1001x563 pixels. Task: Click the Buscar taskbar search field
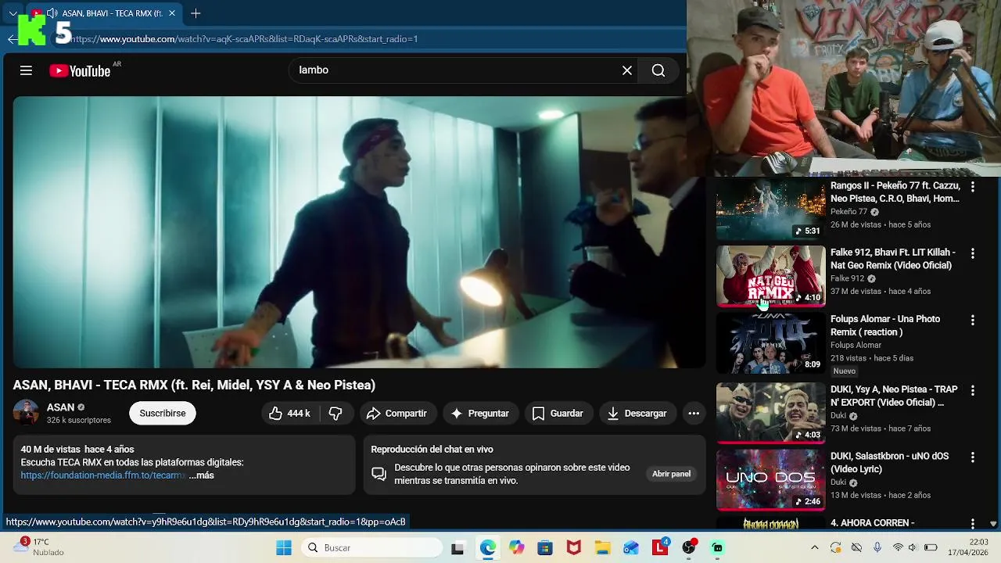[372, 548]
